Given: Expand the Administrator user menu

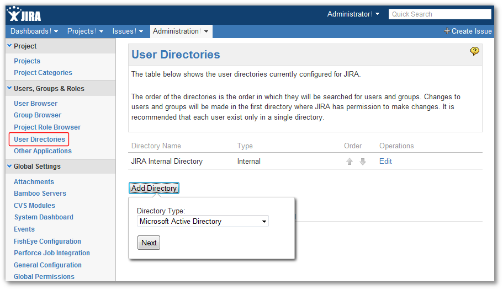Looking at the screenshot, I should (x=377, y=14).
